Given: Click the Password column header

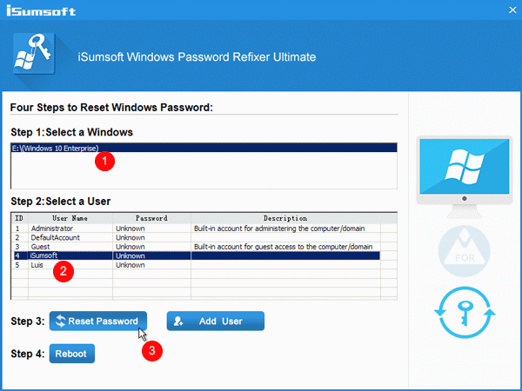Looking at the screenshot, I should coord(151,218).
